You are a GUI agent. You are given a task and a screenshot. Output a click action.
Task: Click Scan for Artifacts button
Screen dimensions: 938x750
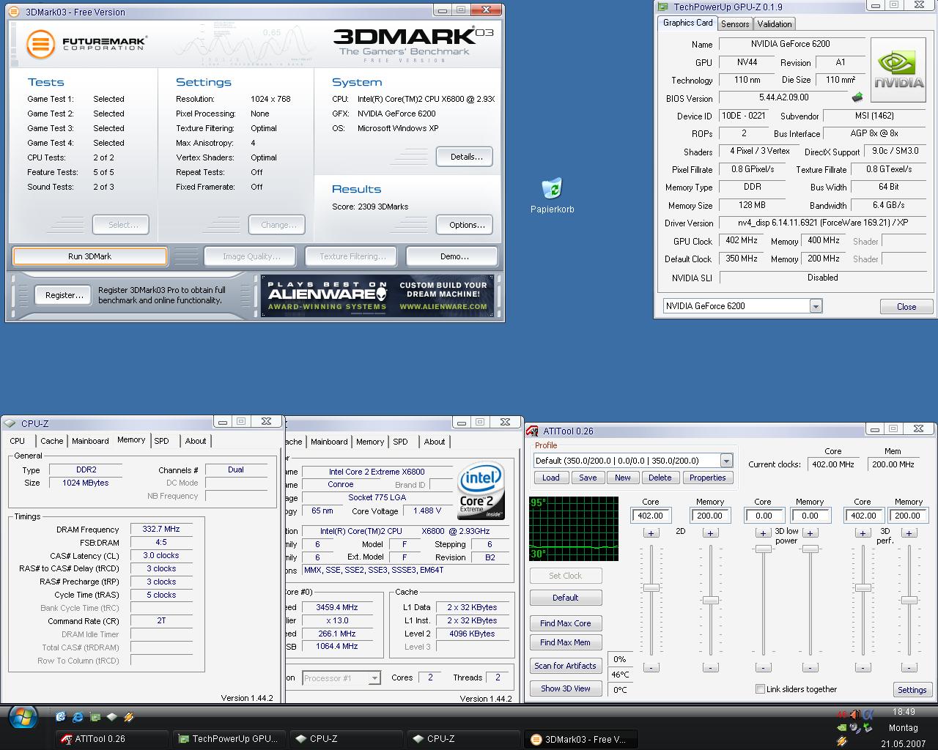[565, 666]
